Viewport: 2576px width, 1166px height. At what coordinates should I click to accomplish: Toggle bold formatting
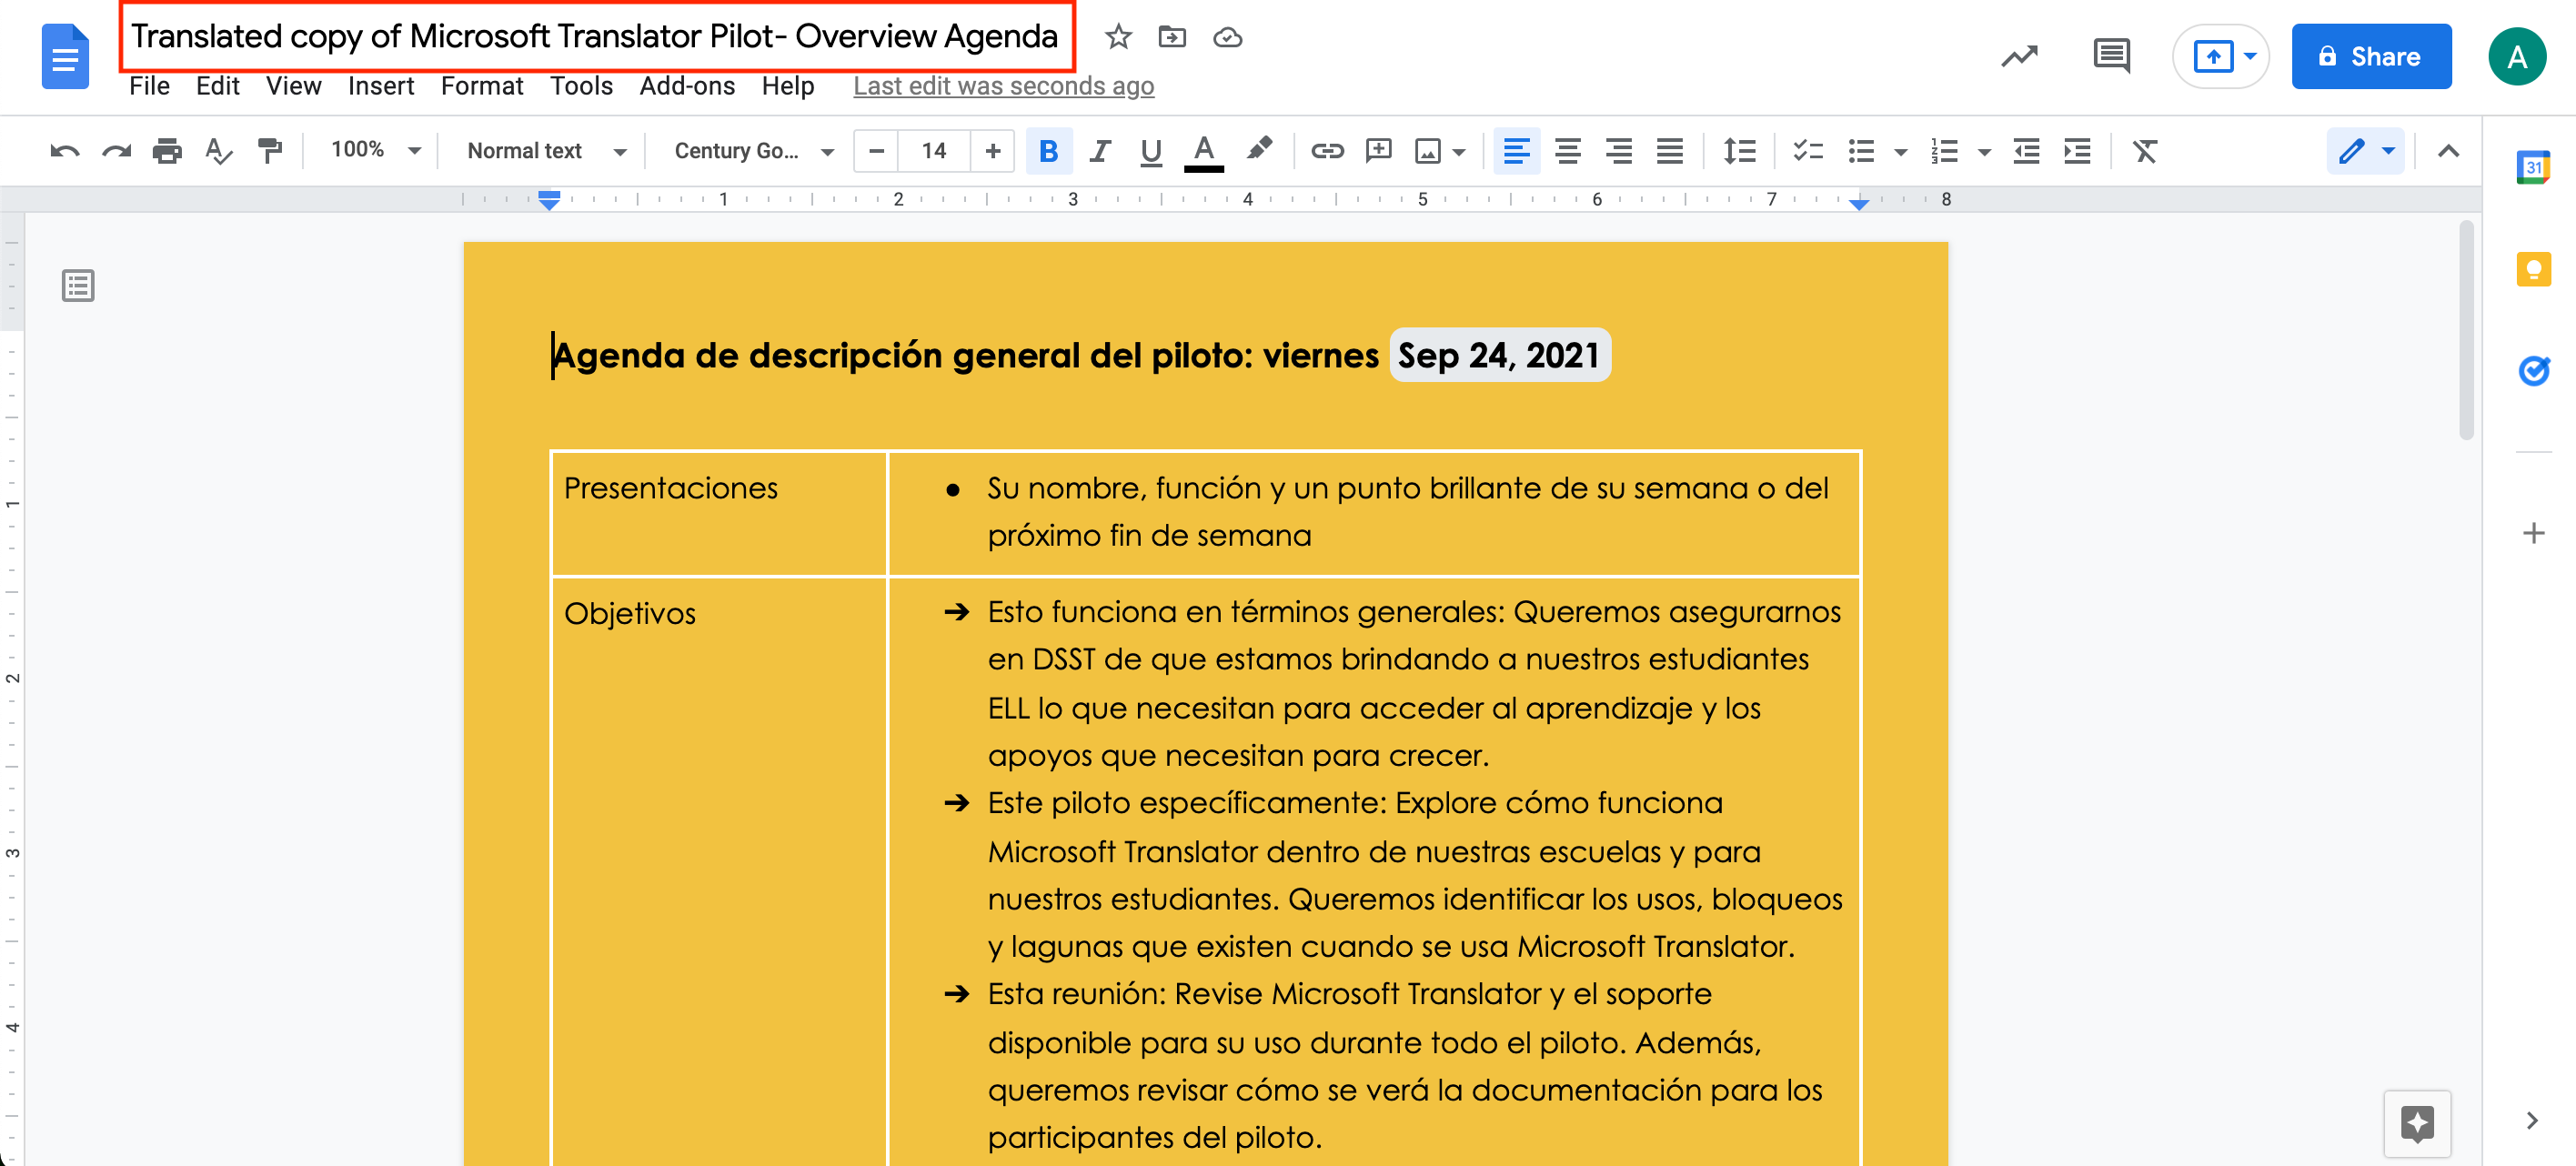pos(1048,151)
